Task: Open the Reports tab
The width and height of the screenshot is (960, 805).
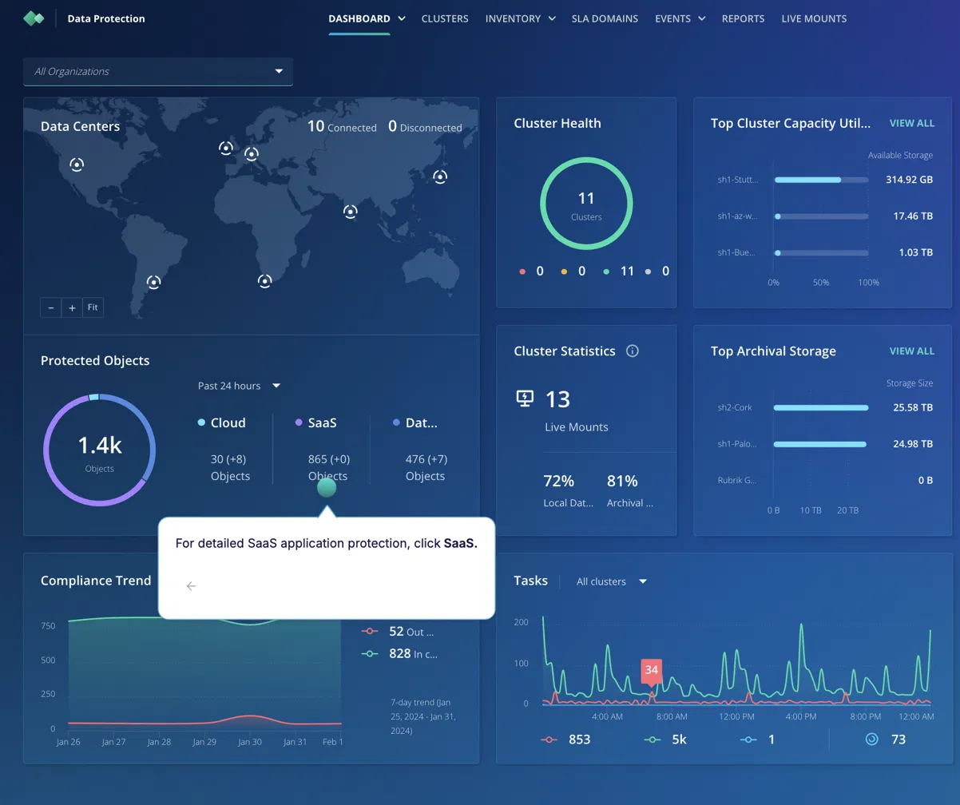Action: pos(743,18)
